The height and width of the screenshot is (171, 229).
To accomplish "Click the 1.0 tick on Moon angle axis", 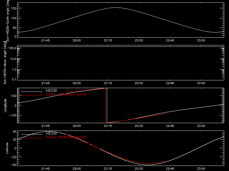I will pyautogui.click(x=14, y=70).
